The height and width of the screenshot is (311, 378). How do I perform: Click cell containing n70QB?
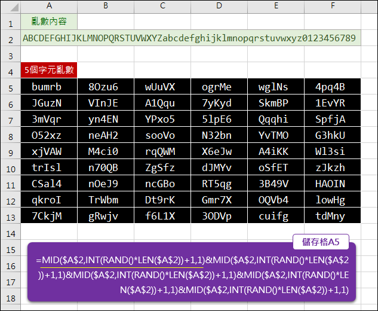(106, 167)
